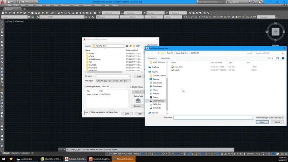Open the File name dropdown in Load dialog
This screenshot has width=288, height=162.
tap(129, 76)
